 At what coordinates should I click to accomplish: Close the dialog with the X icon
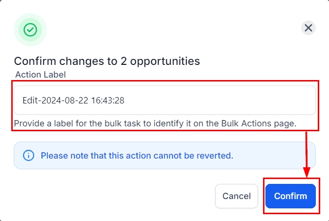point(308,28)
